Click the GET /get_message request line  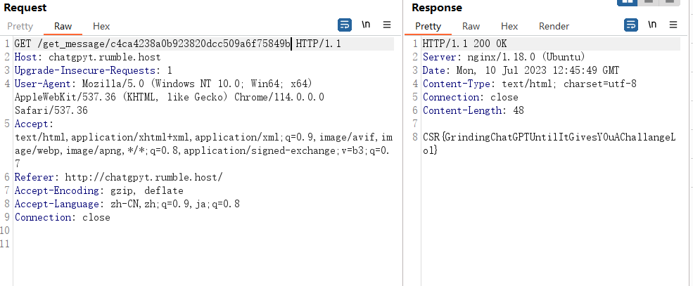(x=178, y=44)
